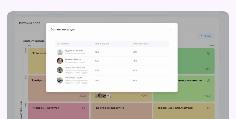
Task: Select the active tab with blue underline
Action: (55, 14)
